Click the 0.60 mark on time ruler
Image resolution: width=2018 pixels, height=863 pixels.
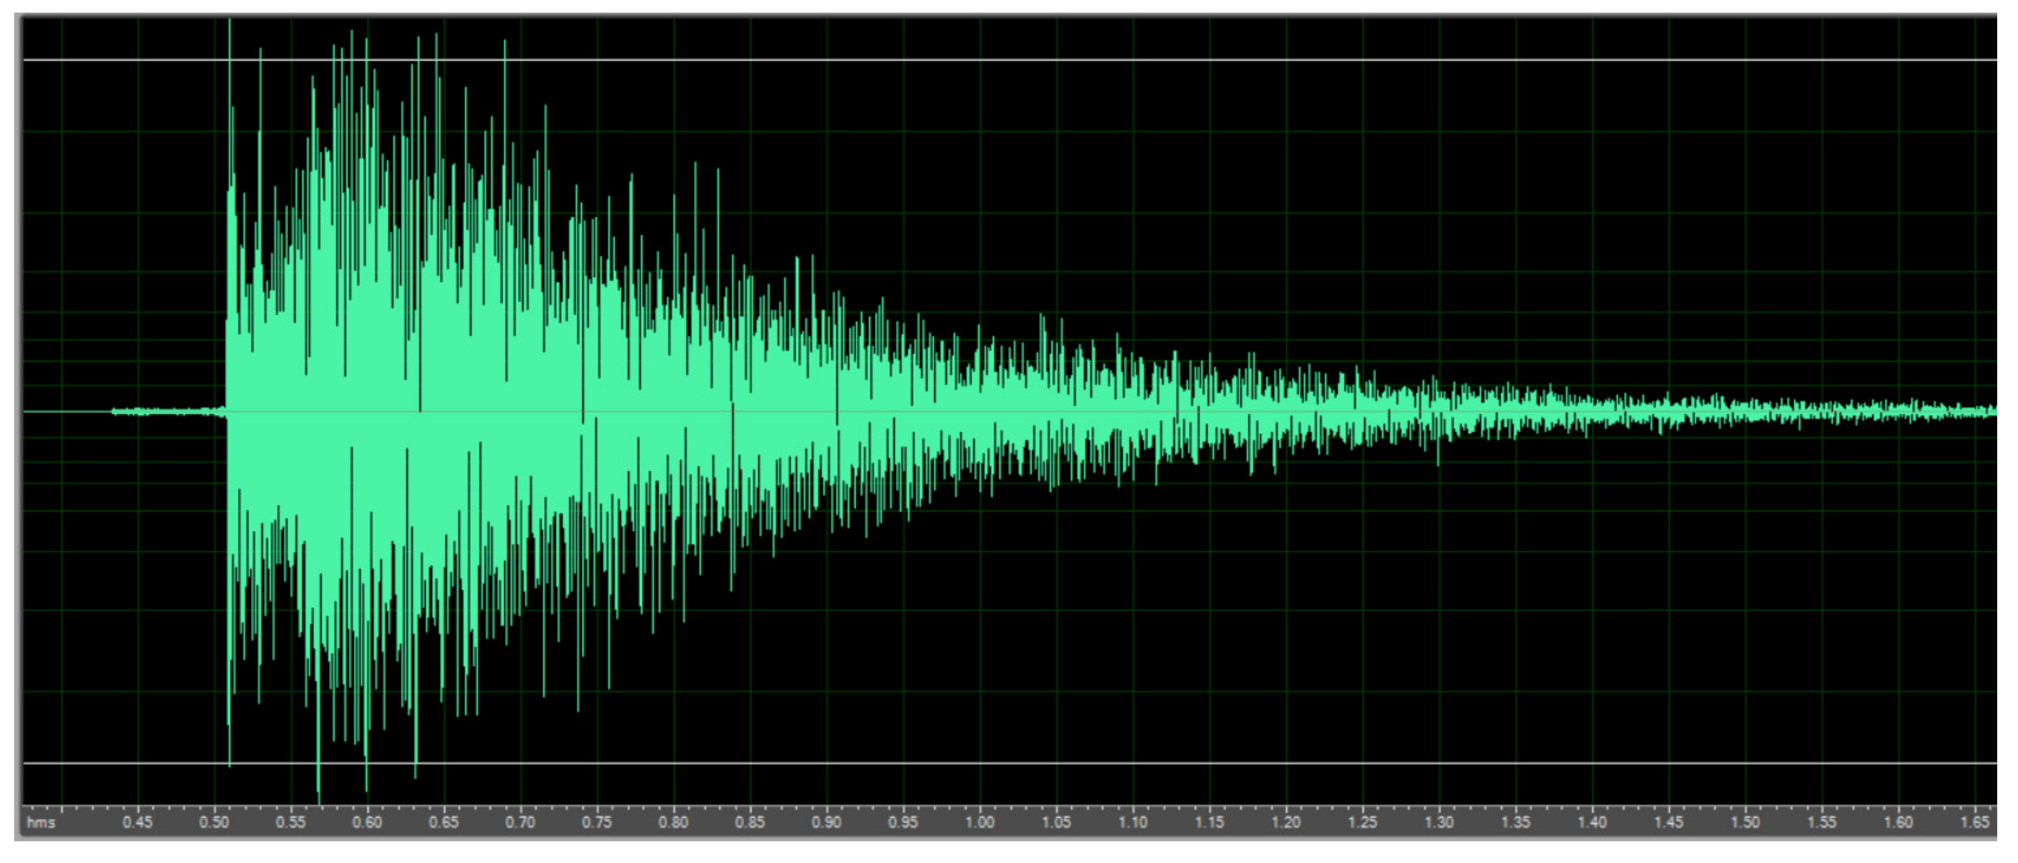(368, 822)
